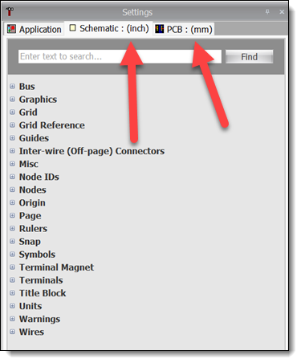Click the hammer icon in the Settings title bar
The height and width of the screenshot is (363, 301).
[x=10, y=11]
